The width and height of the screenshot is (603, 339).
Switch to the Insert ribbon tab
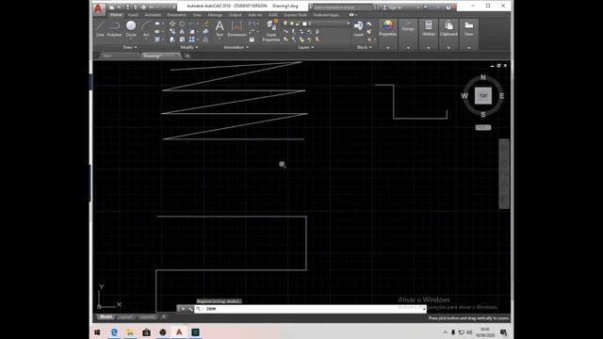point(133,15)
